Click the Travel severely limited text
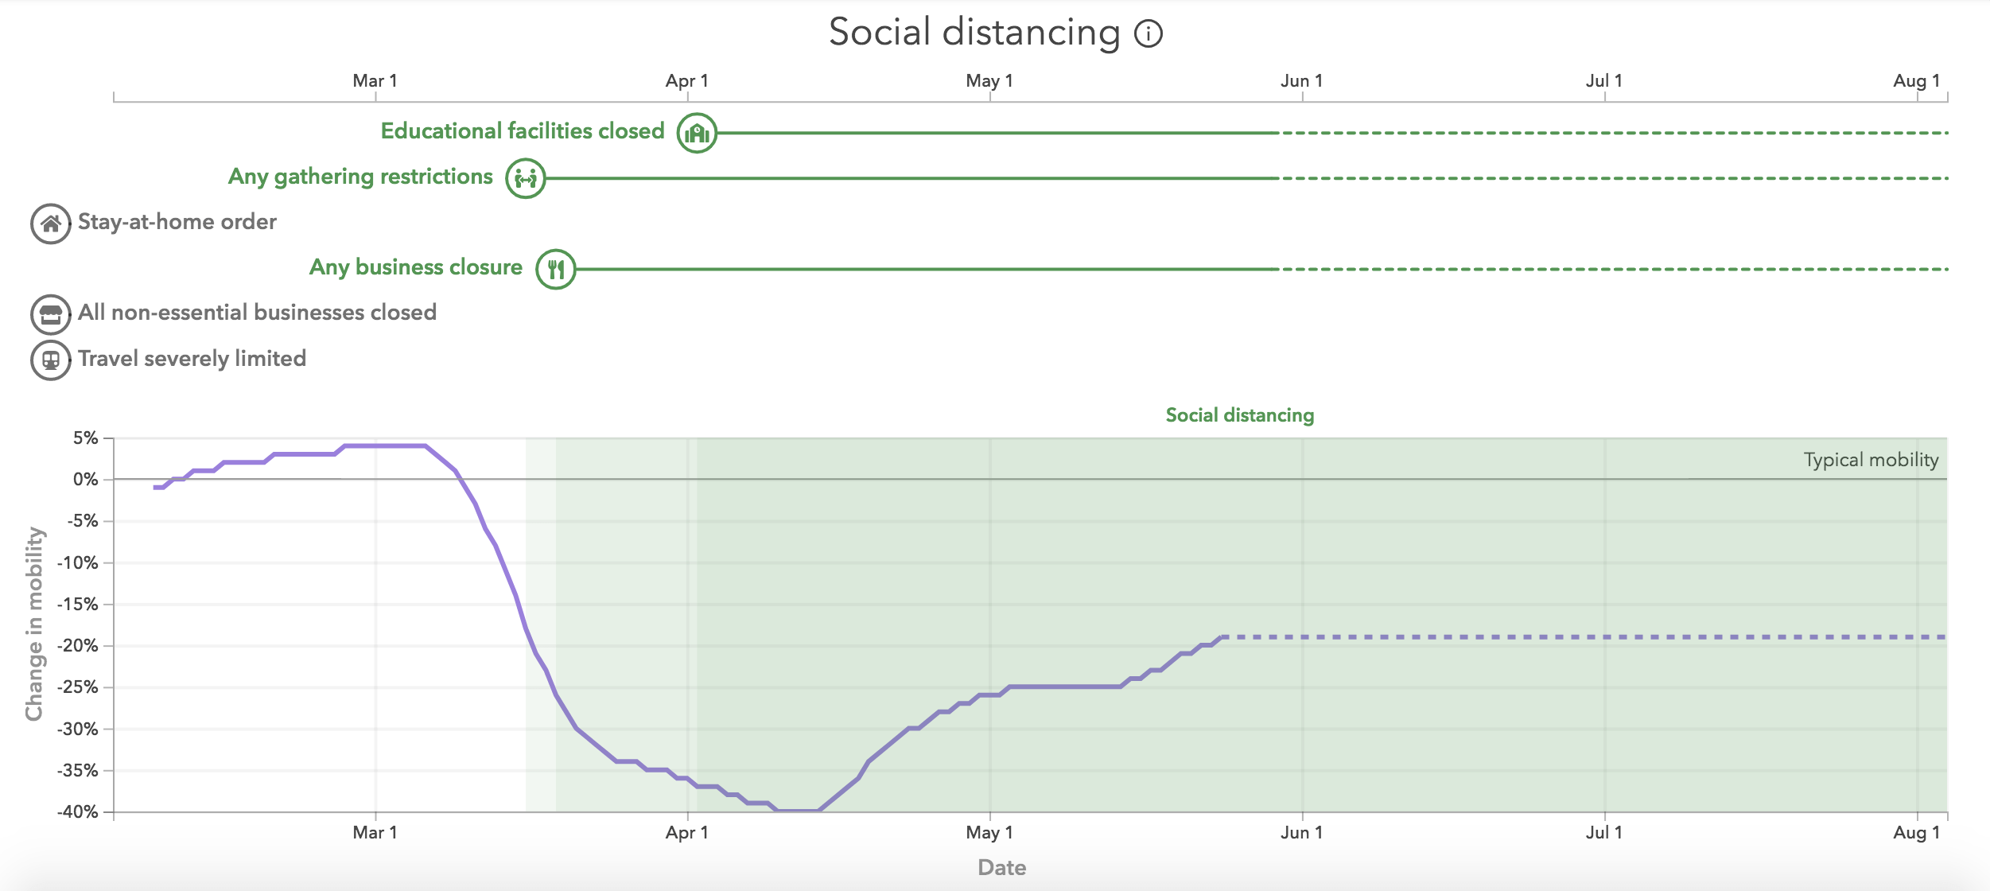1990x891 pixels. 192,359
